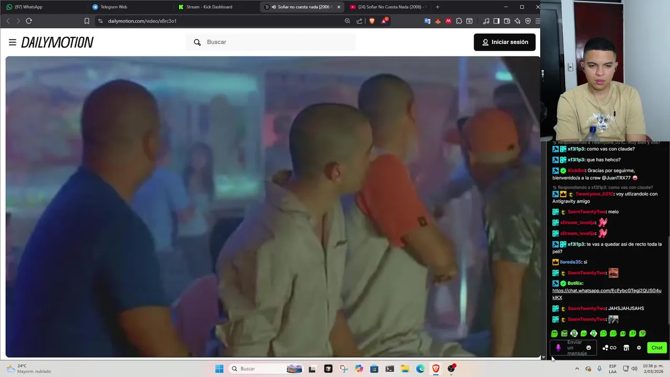Click the Iniciar sesión button
This screenshot has height=377, width=670.
505,42
